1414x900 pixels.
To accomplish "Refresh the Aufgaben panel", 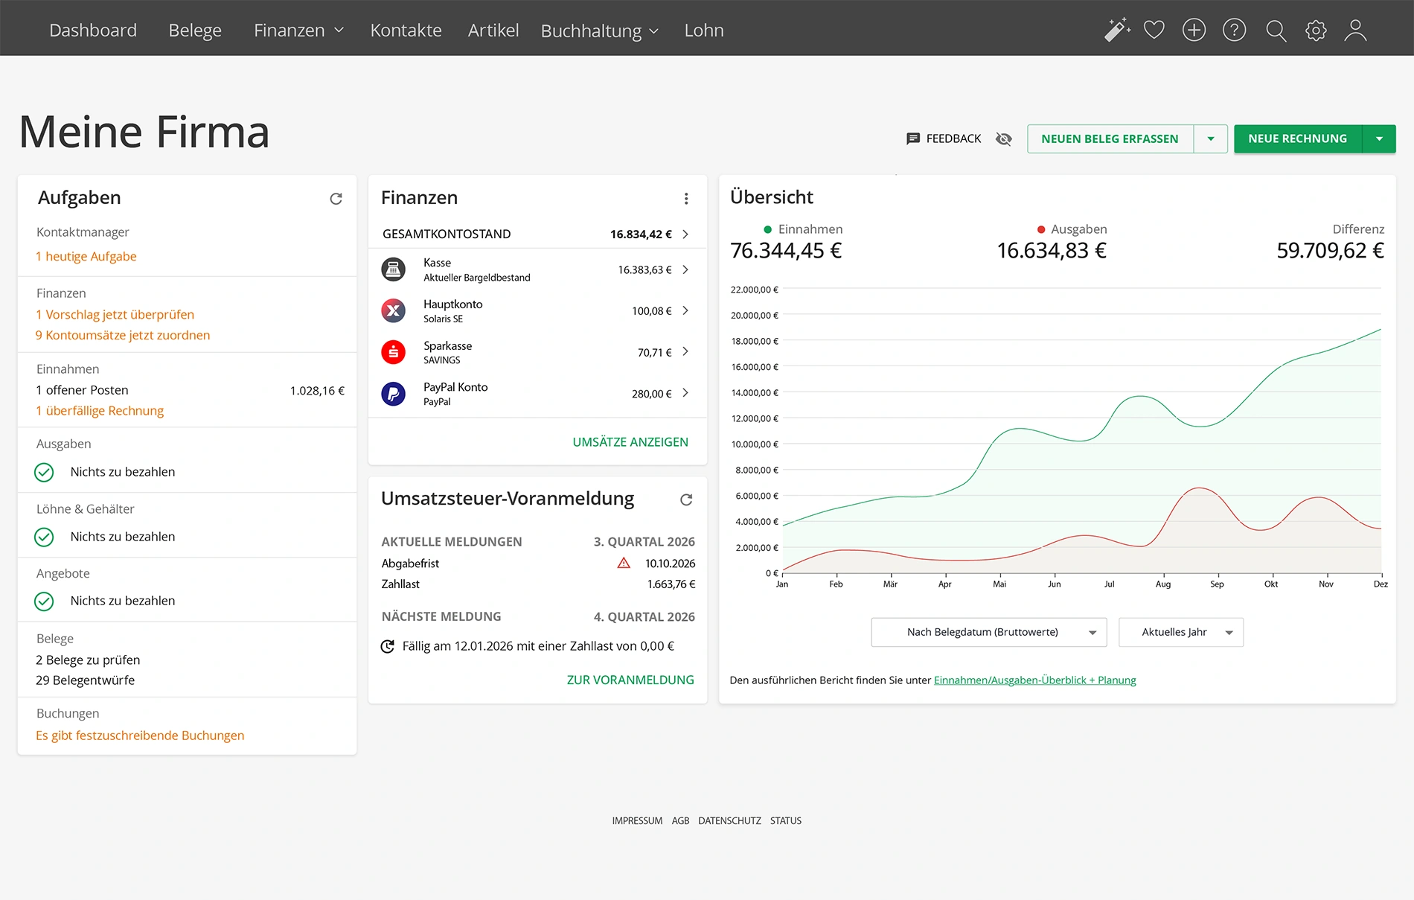I will tap(336, 199).
